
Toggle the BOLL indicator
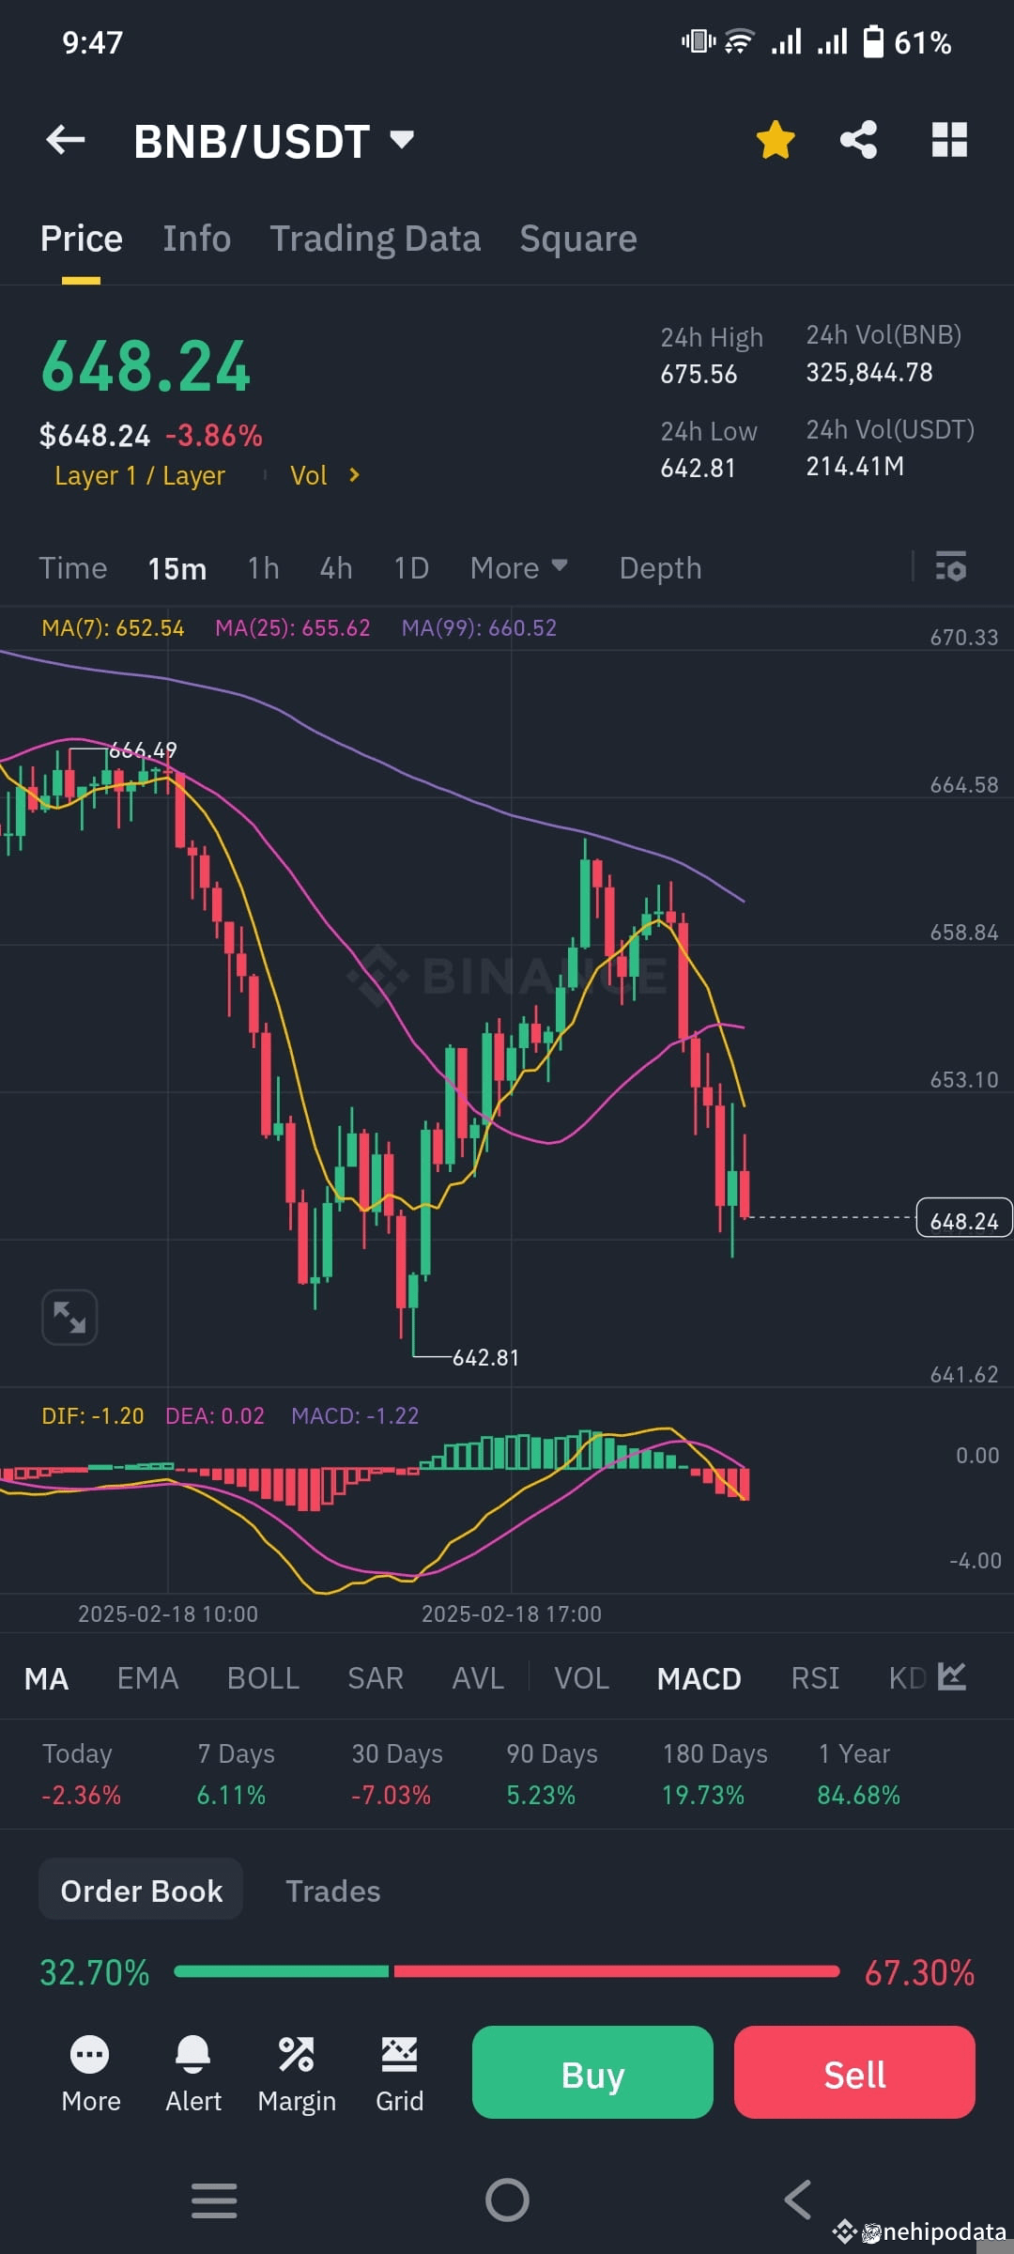263,1678
